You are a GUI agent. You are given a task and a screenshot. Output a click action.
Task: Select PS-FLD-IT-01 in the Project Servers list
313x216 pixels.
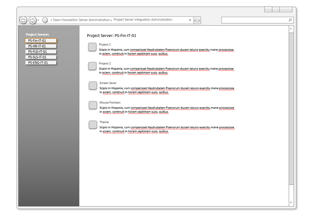point(41,52)
